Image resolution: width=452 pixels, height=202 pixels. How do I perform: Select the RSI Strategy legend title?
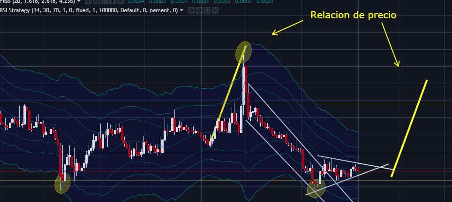(x=90, y=11)
